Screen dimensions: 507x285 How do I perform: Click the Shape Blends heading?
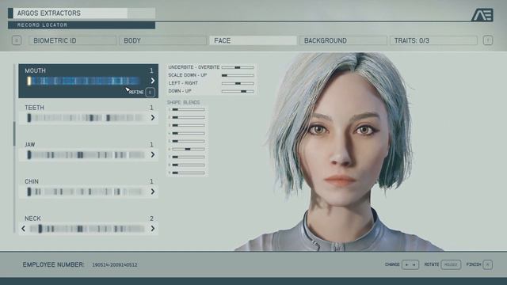pos(183,102)
